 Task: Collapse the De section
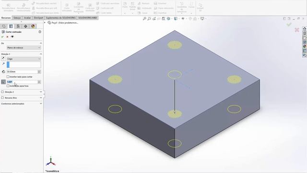coord(41,43)
